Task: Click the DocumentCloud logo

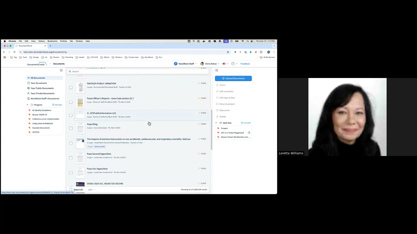Action: (37, 64)
